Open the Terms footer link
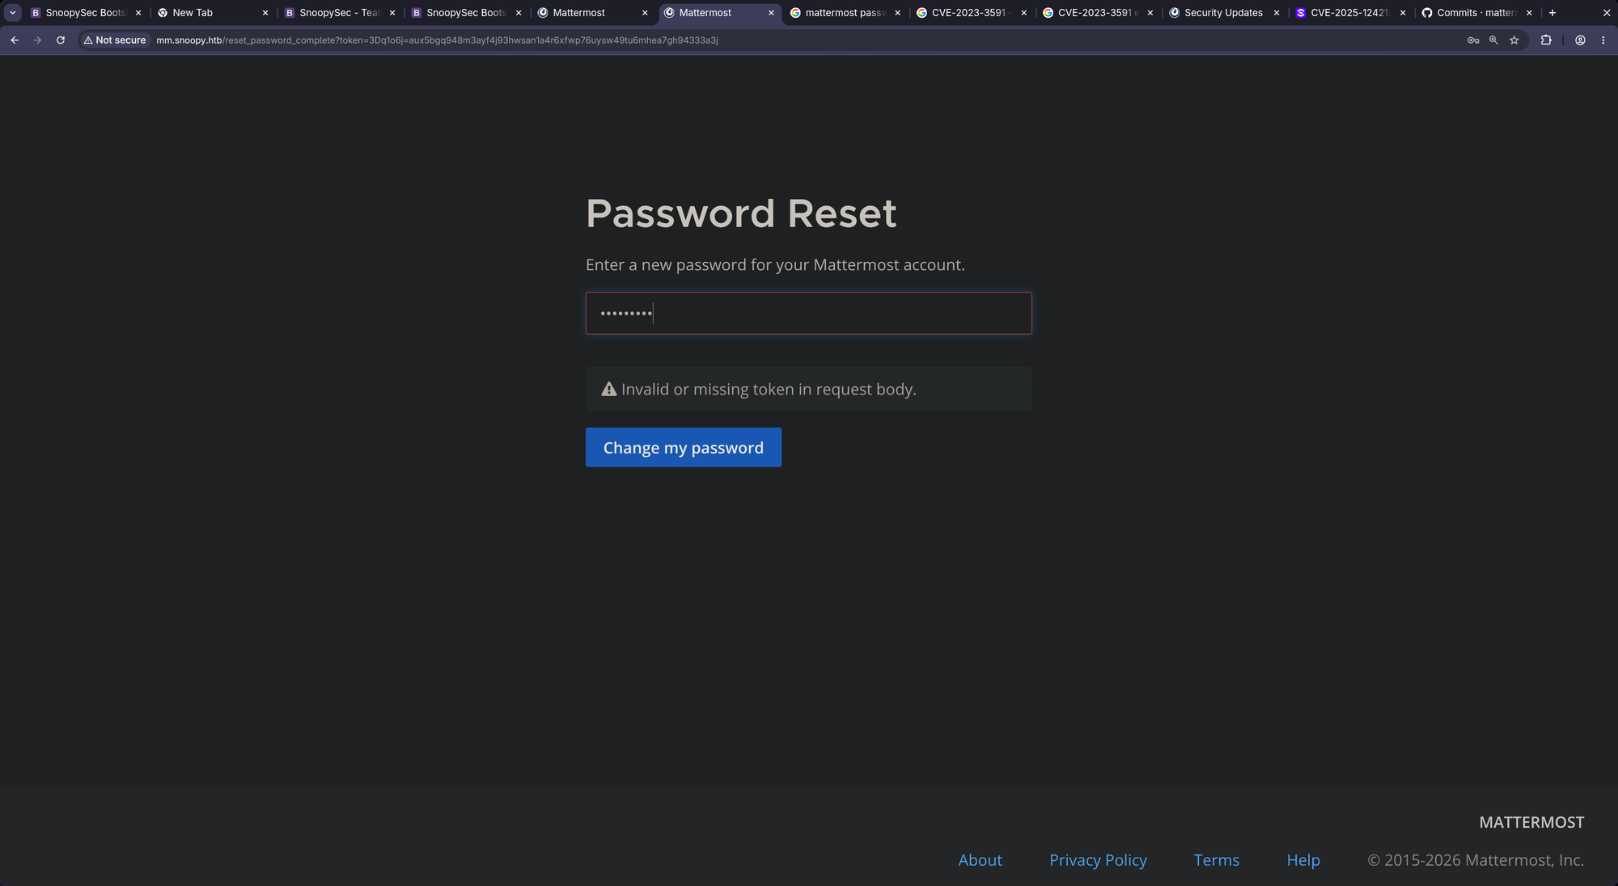Viewport: 1618px width, 886px height. (1216, 860)
